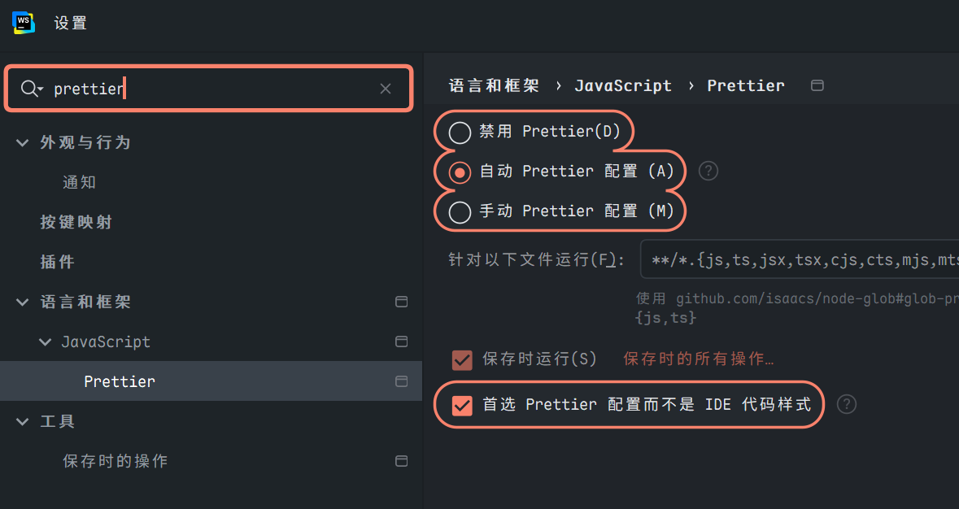
Task: Toggle 首选 Prettier 配置而不是 IDE 代码样式
Action: (462, 404)
